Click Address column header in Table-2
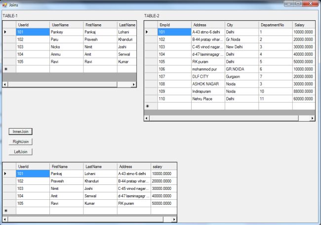 click(208, 25)
